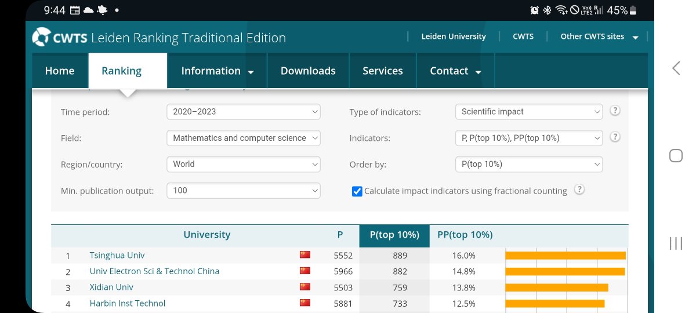Open the Time period dropdown
Image resolution: width=696 pixels, height=313 pixels.
244,111
